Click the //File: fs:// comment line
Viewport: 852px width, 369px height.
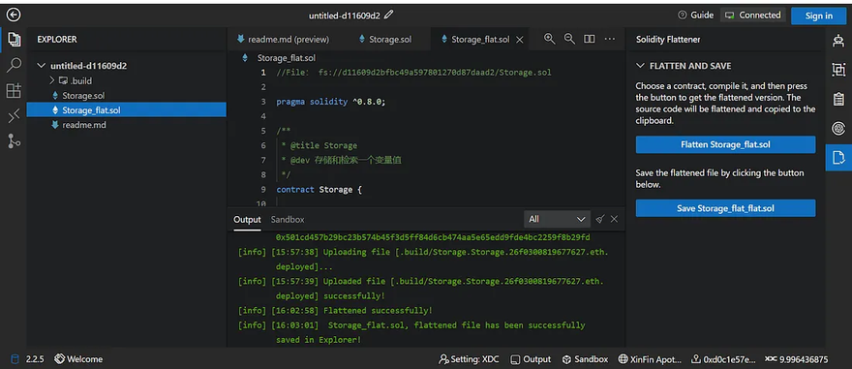point(413,73)
